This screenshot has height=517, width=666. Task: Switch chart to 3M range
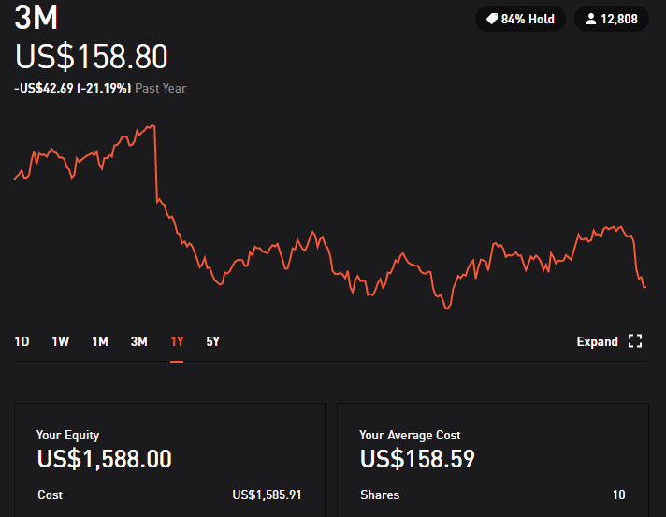coord(138,341)
